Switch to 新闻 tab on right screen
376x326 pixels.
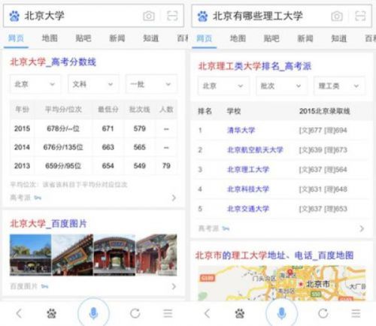[305, 38]
